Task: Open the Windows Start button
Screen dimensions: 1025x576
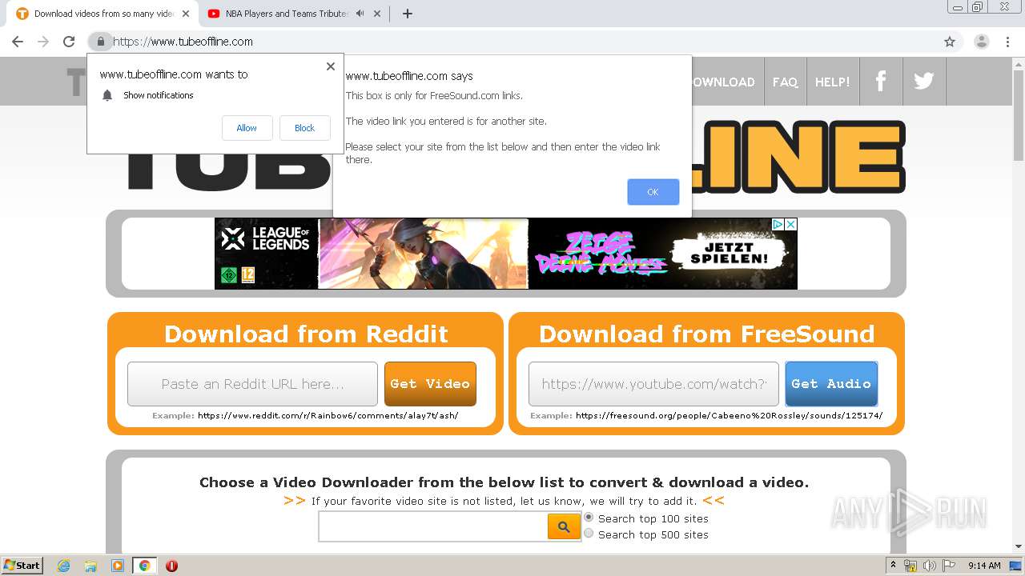Action: point(22,566)
